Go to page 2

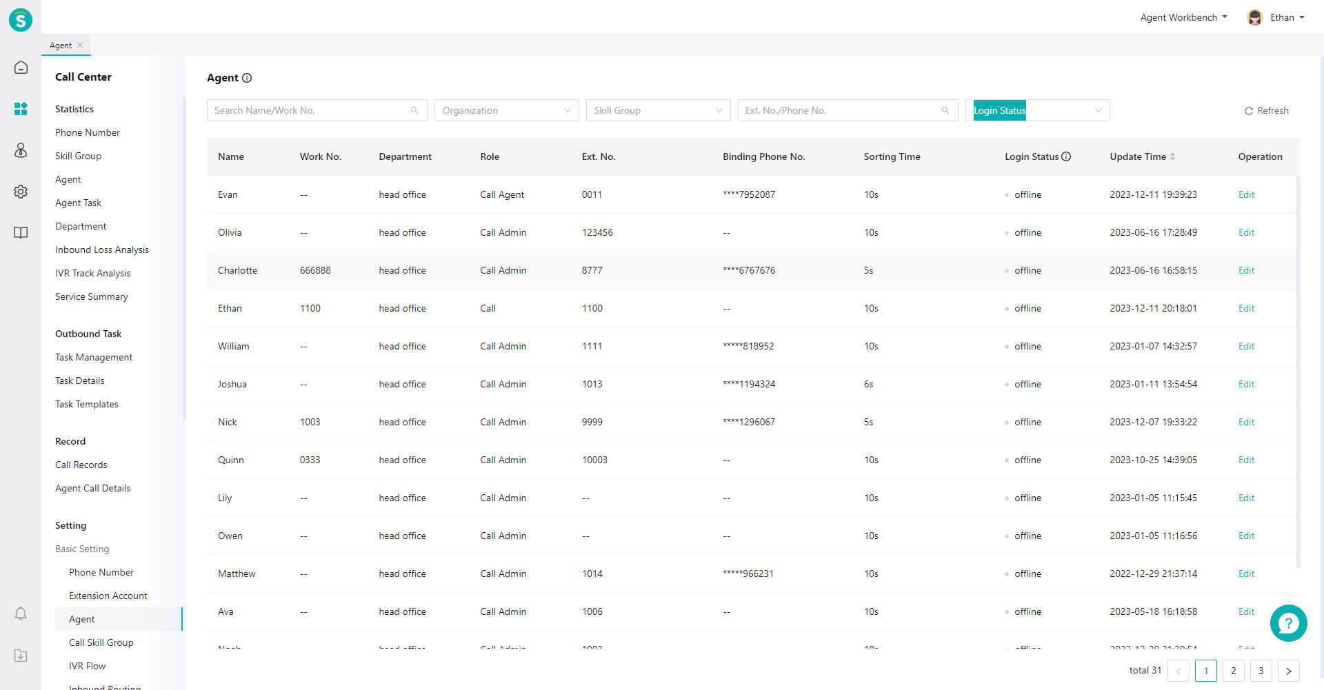click(1234, 671)
